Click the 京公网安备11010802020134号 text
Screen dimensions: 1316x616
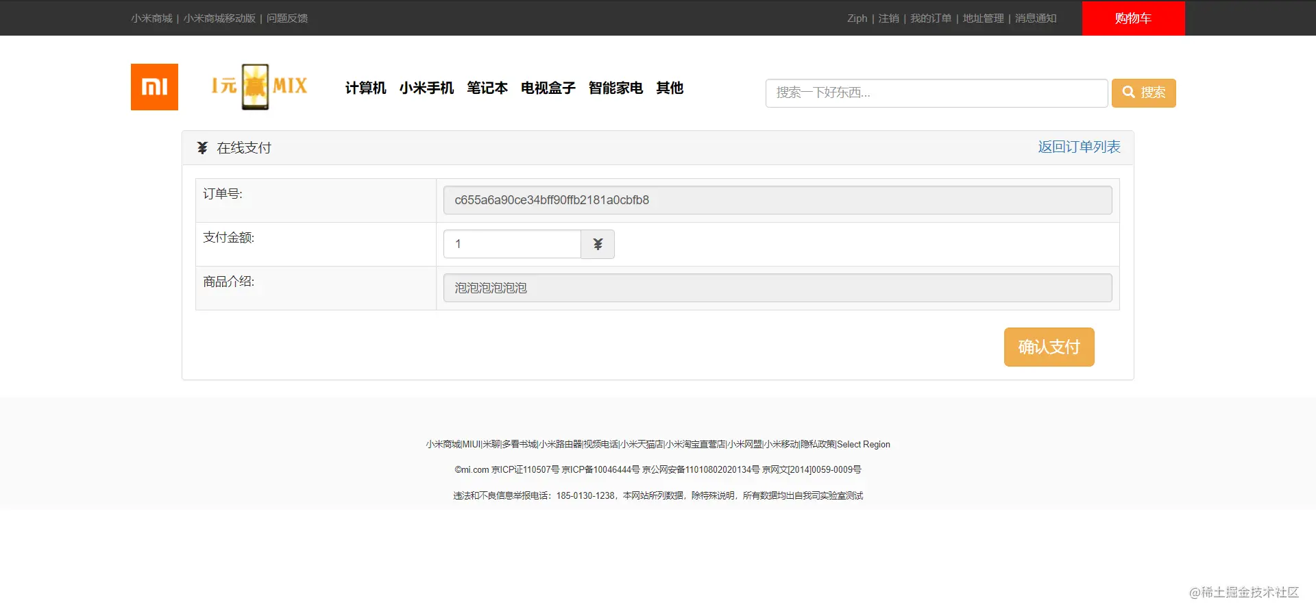pyautogui.click(x=700, y=470)
